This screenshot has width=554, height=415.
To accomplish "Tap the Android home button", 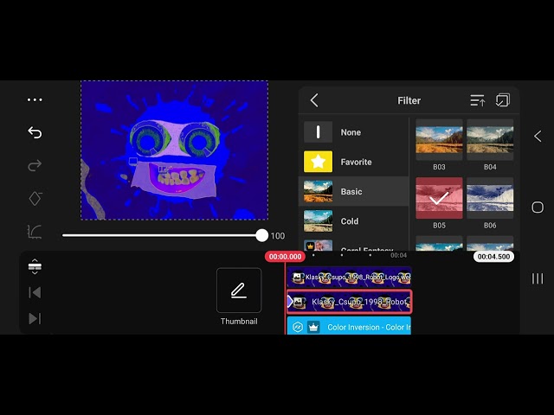I will pyautogui.click(x=538, y=207).
